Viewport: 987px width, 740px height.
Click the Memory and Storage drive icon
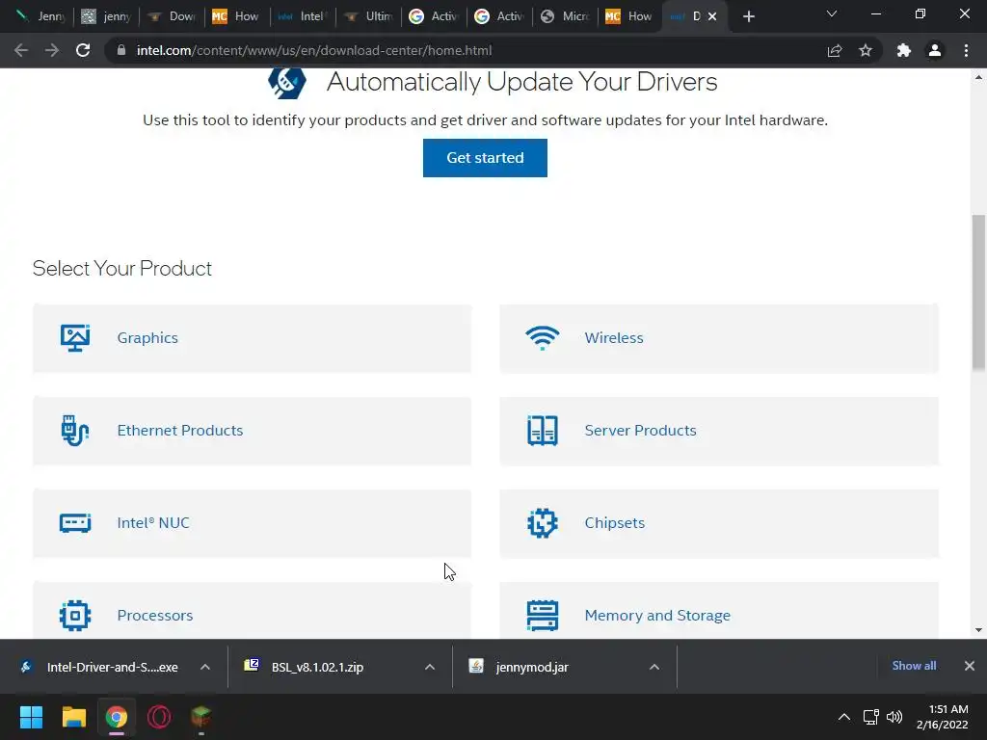(x=542, y=616)
